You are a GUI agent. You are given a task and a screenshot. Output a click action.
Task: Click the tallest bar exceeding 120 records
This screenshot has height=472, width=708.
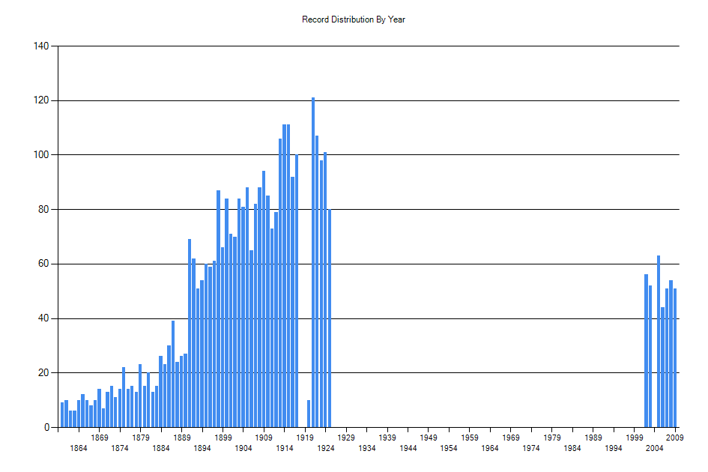tap(313, 262)
